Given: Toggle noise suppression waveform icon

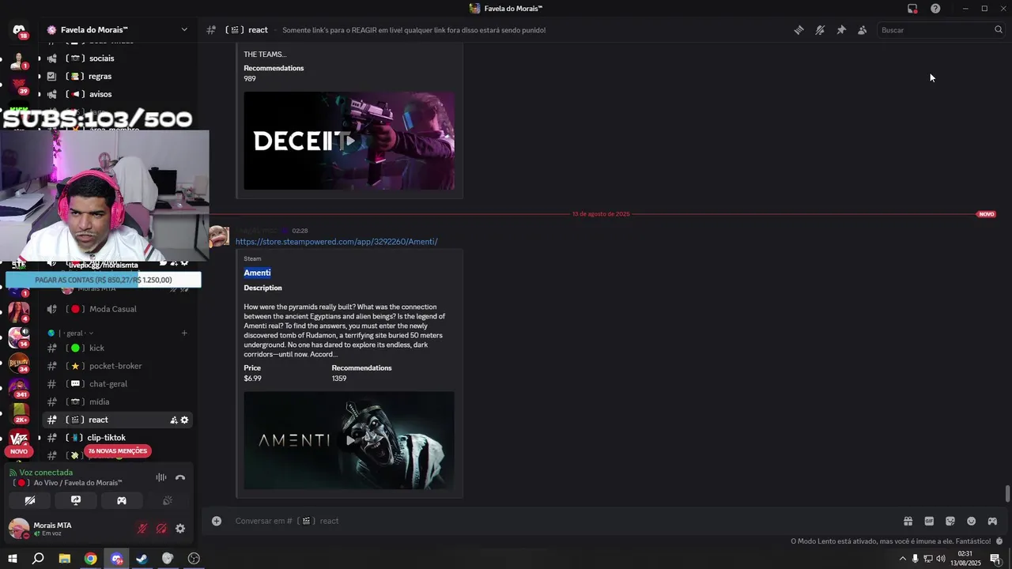Looking at the screenshot, I should [x=161, y=477].
